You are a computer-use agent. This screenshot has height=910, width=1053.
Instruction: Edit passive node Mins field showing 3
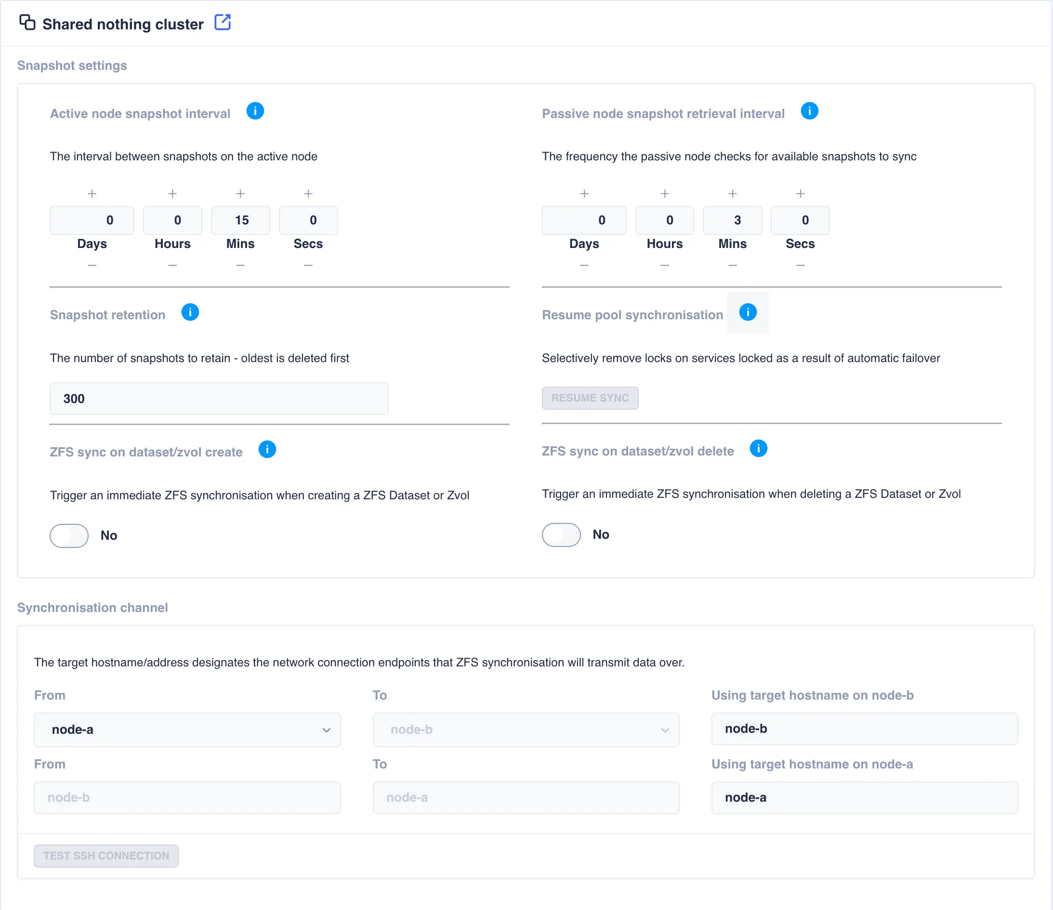(733, 221)
